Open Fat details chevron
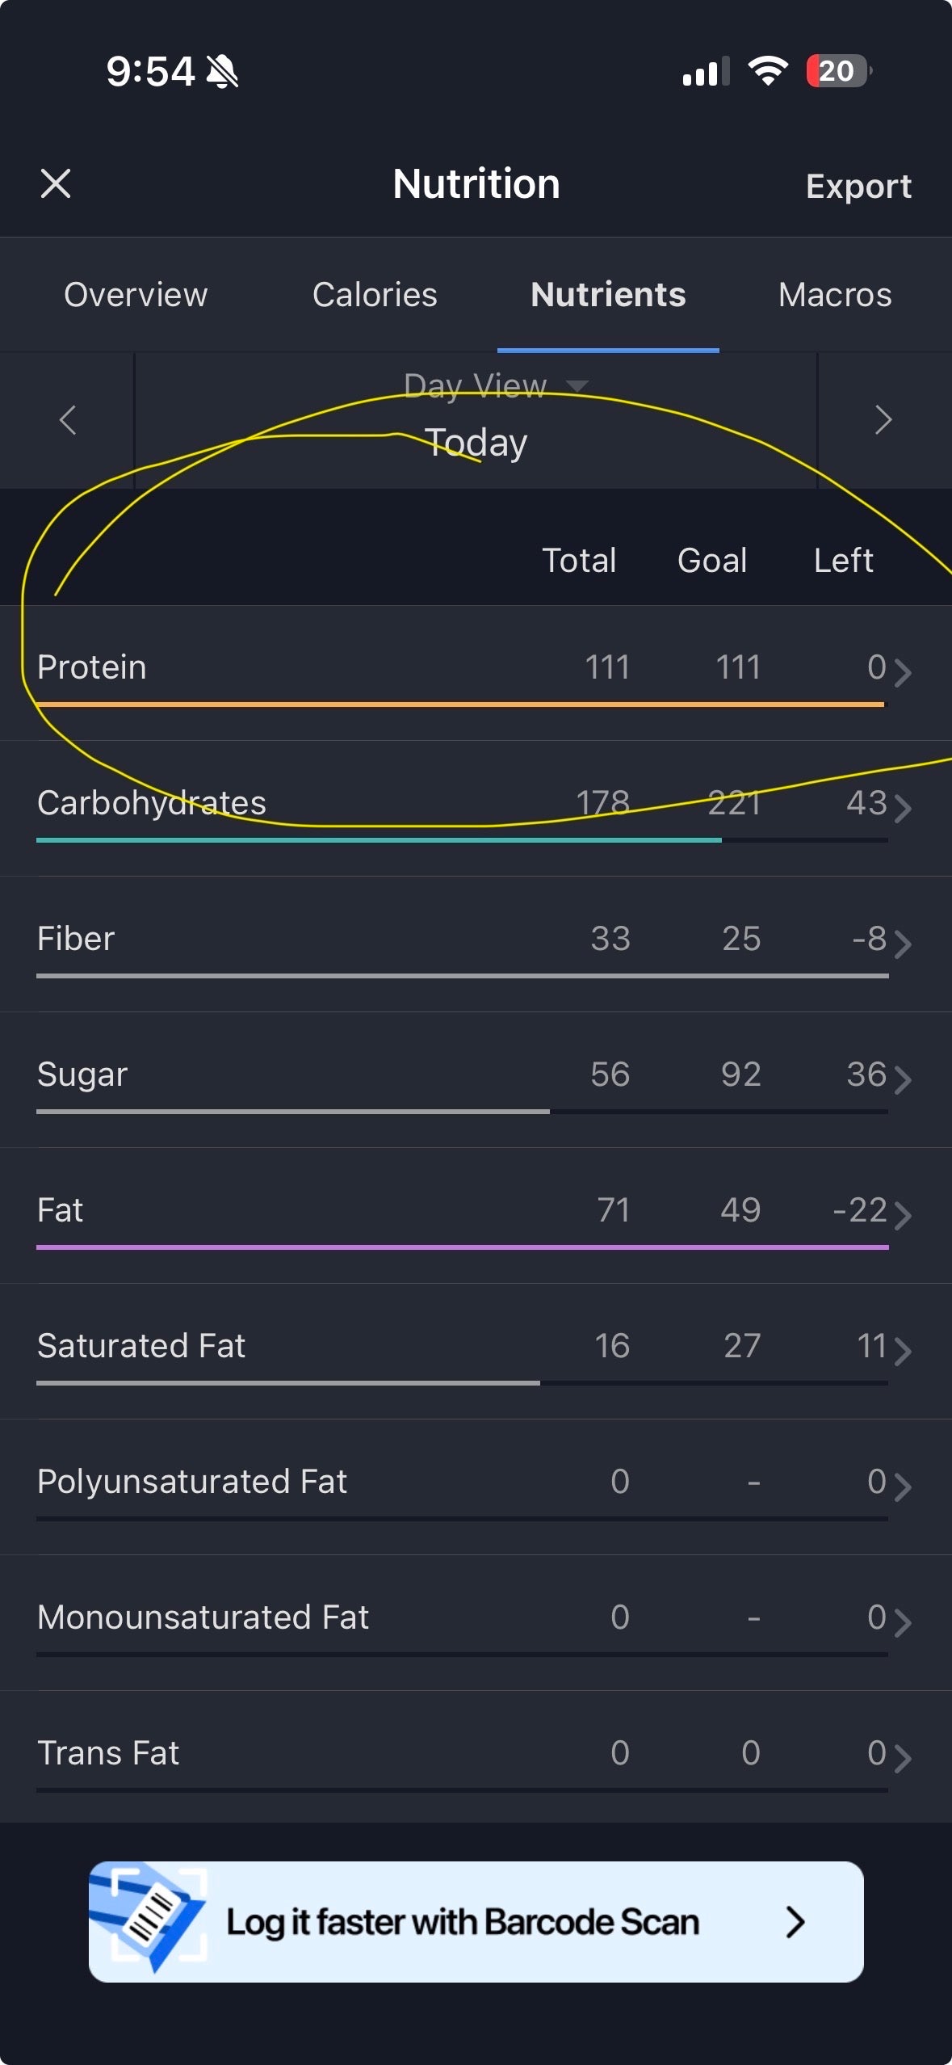The height and width of the screenshot is (2065, 952). tap(903, 1215)
